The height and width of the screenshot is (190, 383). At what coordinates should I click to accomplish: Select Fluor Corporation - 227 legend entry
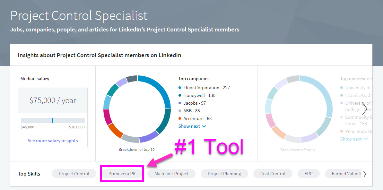coord(204,88)
